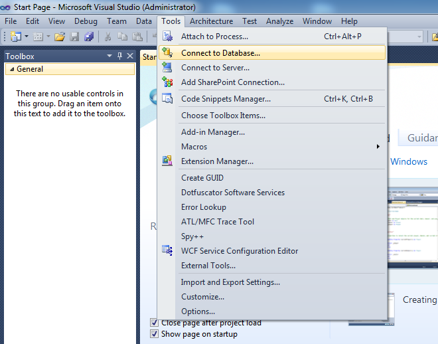The height and width of the screenshot is (344, 438).
Task: Open the Analyze menu
Action: pyautogui.click(x=279, y=21)
